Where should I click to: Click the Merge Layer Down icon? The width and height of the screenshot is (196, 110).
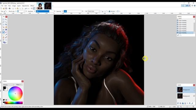[x=185, y=103]
